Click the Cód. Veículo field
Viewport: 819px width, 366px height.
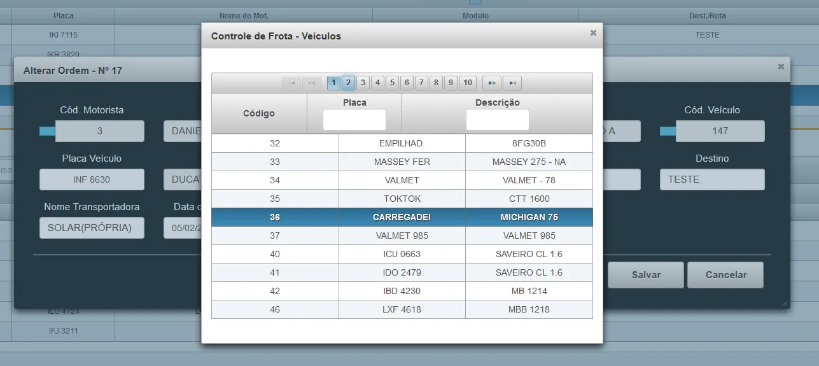coord(720,131)
